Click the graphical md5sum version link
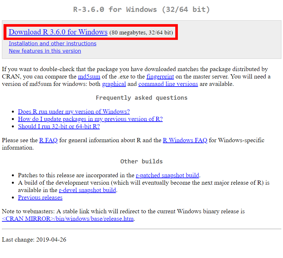Screen dimensions: 283x258 point(114,84)
